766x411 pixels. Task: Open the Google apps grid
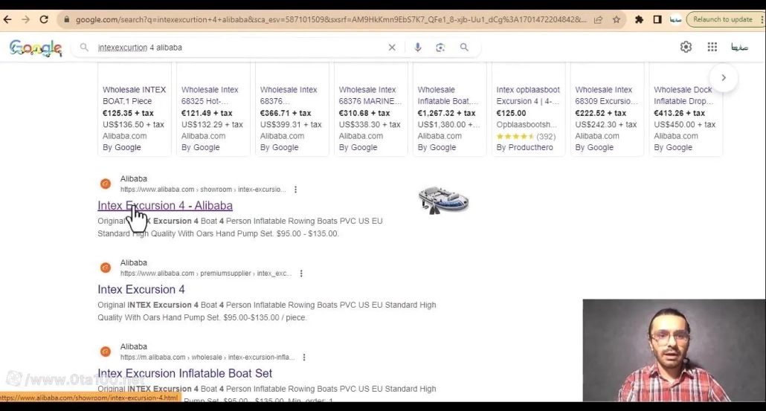712,48
